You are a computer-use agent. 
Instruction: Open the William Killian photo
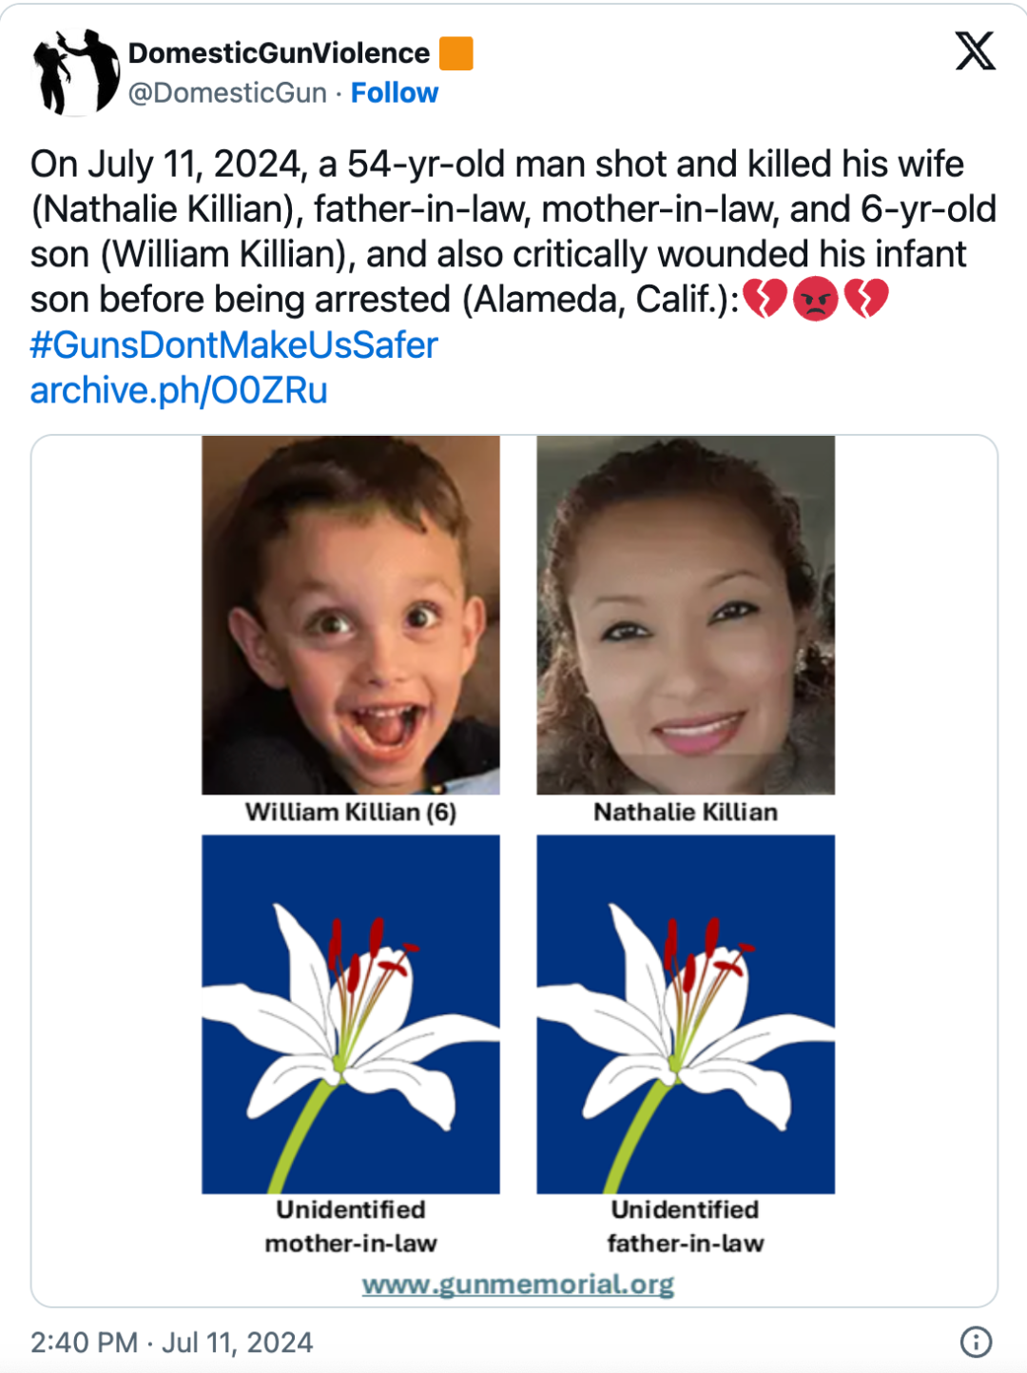pos(351,615)
